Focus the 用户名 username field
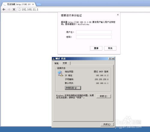Screen dimensions: 150x132 point(94,32)
